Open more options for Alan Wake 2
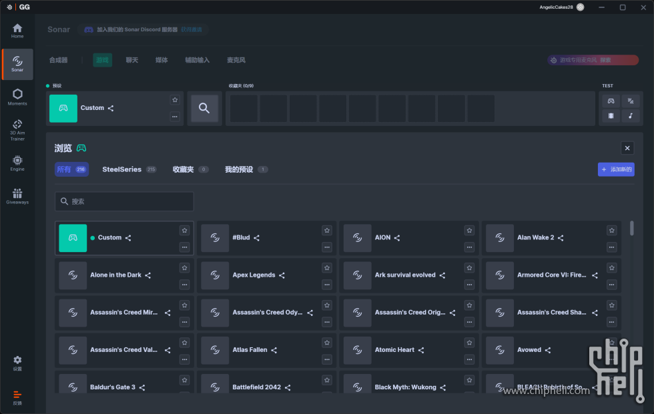The height and width of the screenshot is (414, 654). (611, 247)
